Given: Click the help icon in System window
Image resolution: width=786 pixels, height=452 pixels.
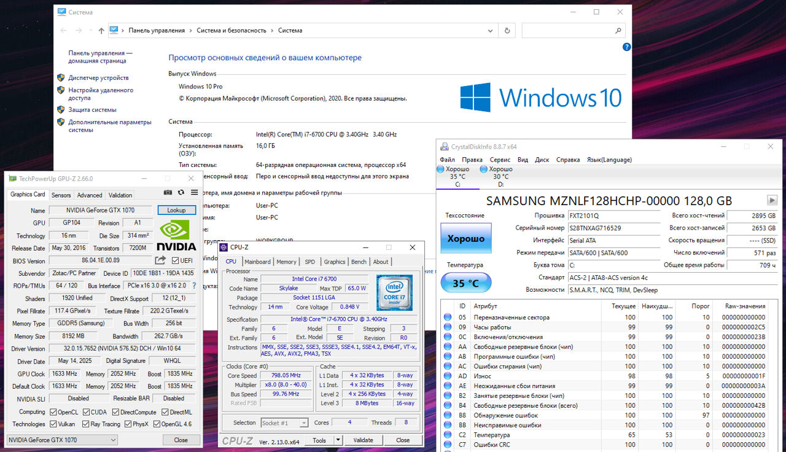Looking at the screenshot, I should 626,47.
